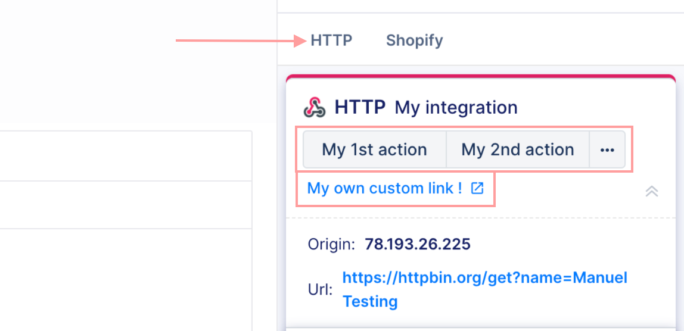This screenshot has width=684, height=331.
Task: Open the httpbin.org URL link
Action: pyautogui.click(x=484, y=289)
